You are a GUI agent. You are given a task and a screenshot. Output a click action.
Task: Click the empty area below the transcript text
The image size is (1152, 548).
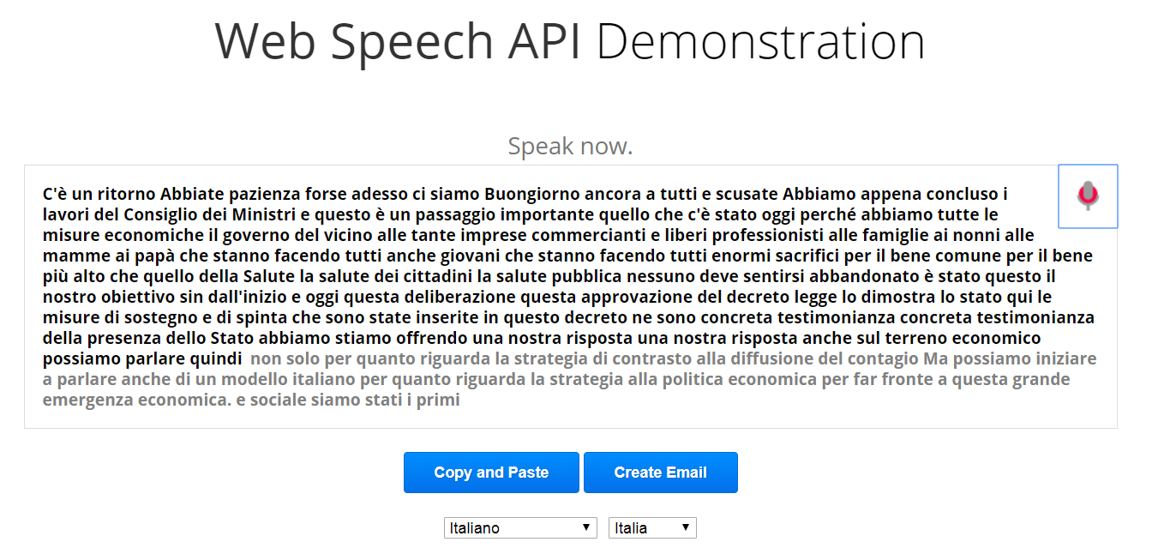click(570, 418)
